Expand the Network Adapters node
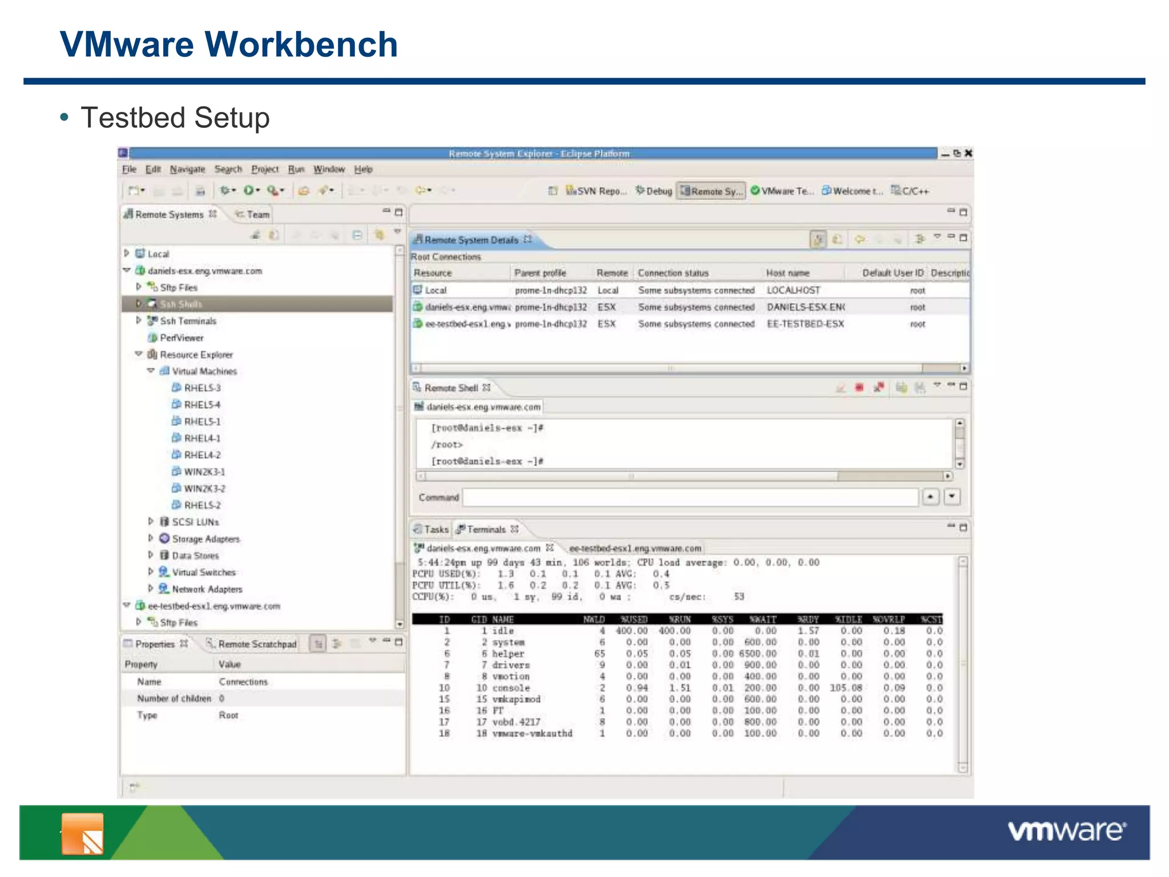This screenshot has width=1169, height=877. (151, 588)
